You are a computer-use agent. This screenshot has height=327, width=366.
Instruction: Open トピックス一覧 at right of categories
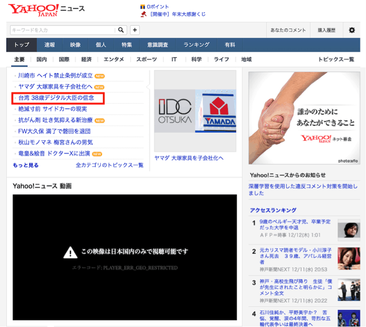[336, 59]
